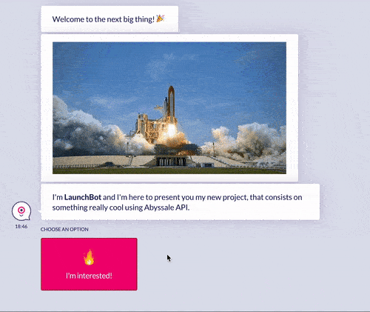This screenshot has width=370, height=312.
Task: Click the right smoke cloud in the photo
Action: 249,141
